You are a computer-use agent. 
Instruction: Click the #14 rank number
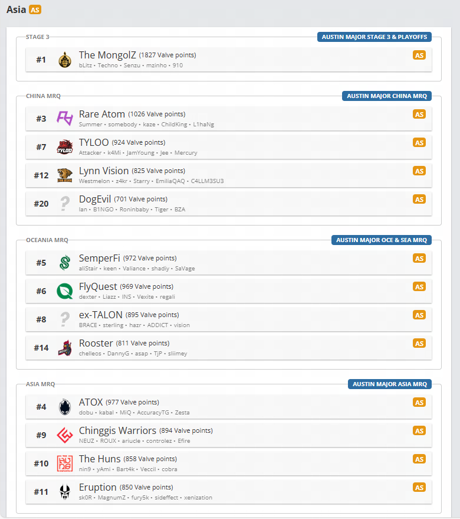(x=41, y=348)
